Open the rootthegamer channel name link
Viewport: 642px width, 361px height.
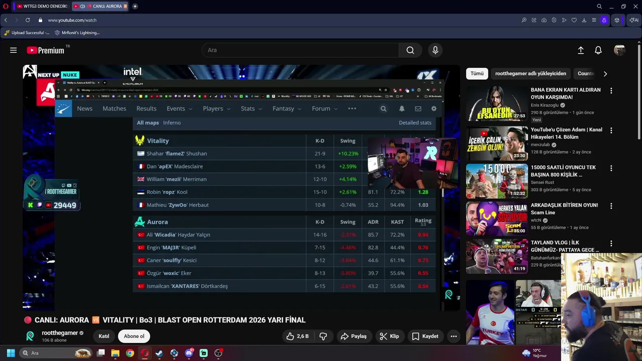60,333
